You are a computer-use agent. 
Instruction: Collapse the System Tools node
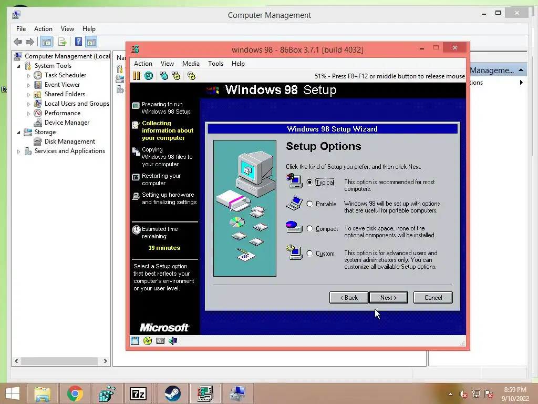point(18,66)
